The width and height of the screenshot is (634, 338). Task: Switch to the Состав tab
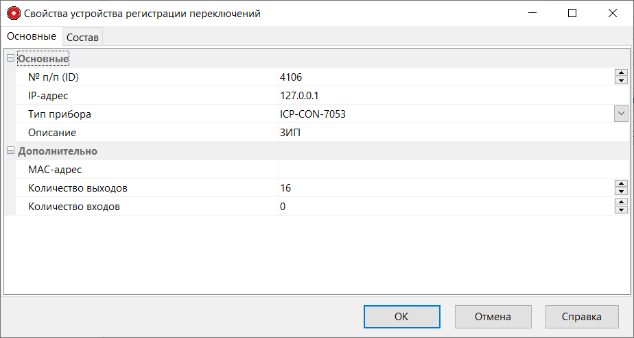tap(82, 37)
